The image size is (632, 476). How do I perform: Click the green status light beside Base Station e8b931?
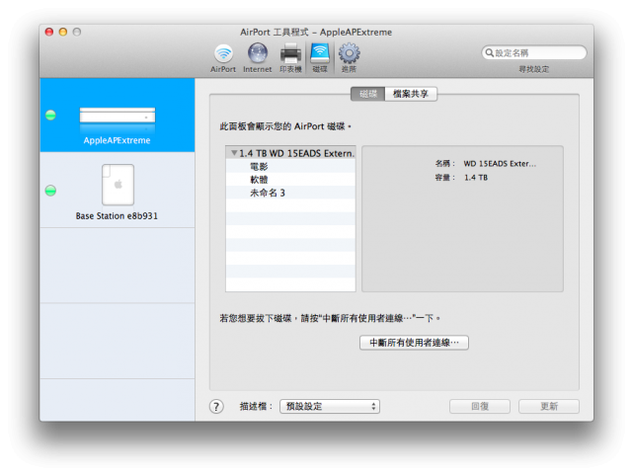[50, 191]
